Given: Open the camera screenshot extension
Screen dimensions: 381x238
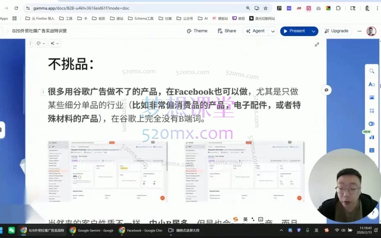Looking at the screenshot, I should pyautogui.click(x=318, y=8).
